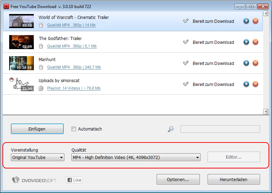Click file icon beside Manhunt quality link
272x193 pixels.
click(41, 67)
